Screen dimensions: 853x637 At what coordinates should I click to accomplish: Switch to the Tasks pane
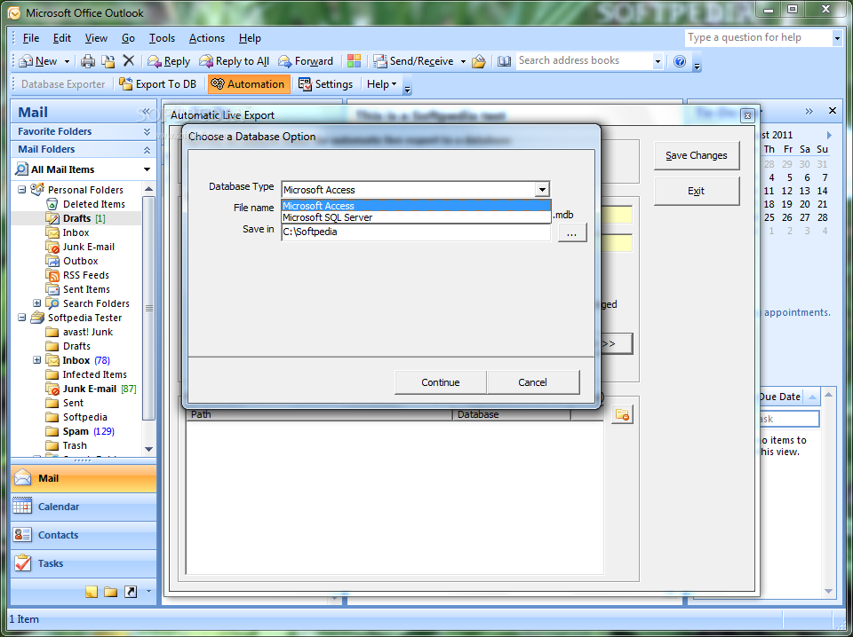[84, 563]
